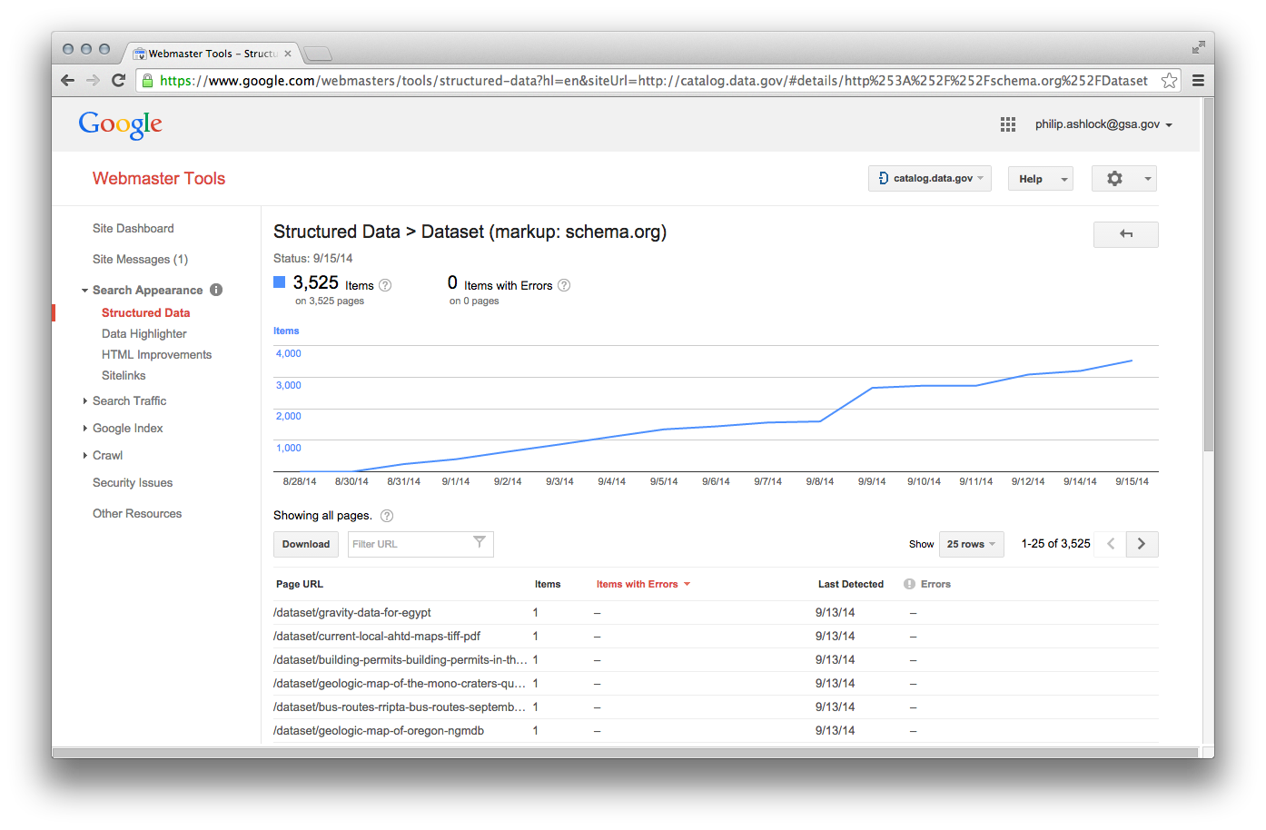The height and width of the screenshot is (830, 1266).
Task: Open /dataset/gravity-data-for-egypt row
Action: tap(352, 612)
